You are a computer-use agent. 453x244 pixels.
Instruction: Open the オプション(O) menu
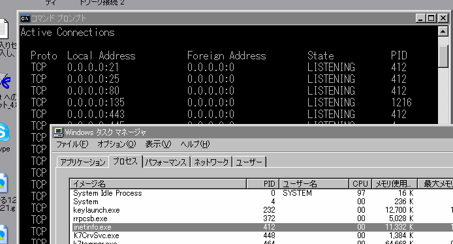(116, 144)
